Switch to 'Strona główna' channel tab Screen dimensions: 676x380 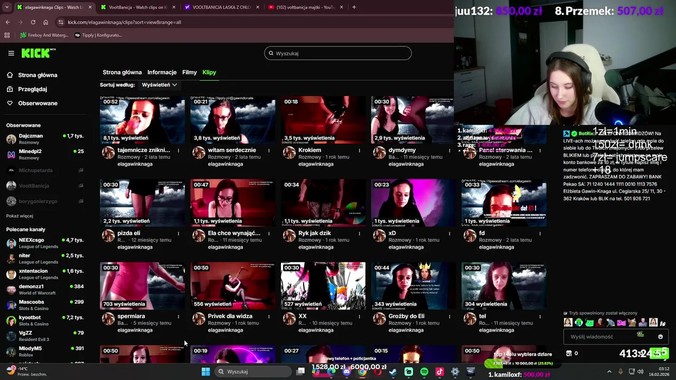[x=122, y=72]
